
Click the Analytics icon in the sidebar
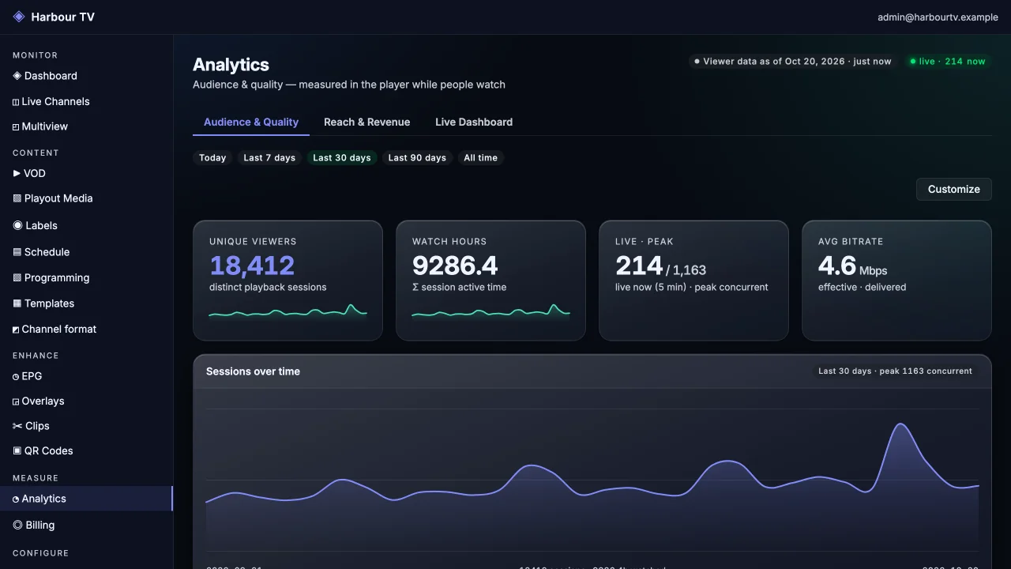coord(16,499)
